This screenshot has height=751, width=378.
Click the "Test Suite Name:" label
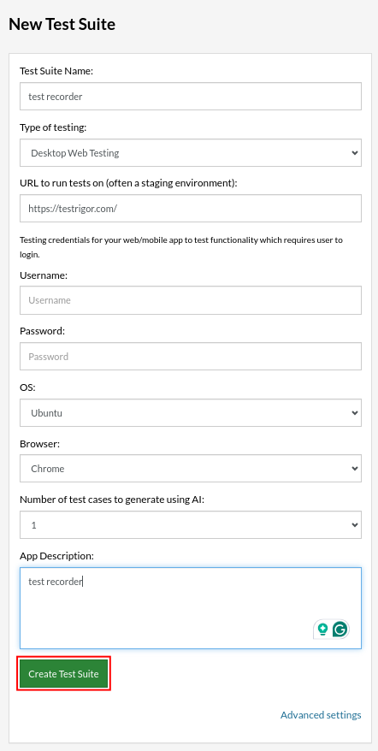click(x=56, y=71)
